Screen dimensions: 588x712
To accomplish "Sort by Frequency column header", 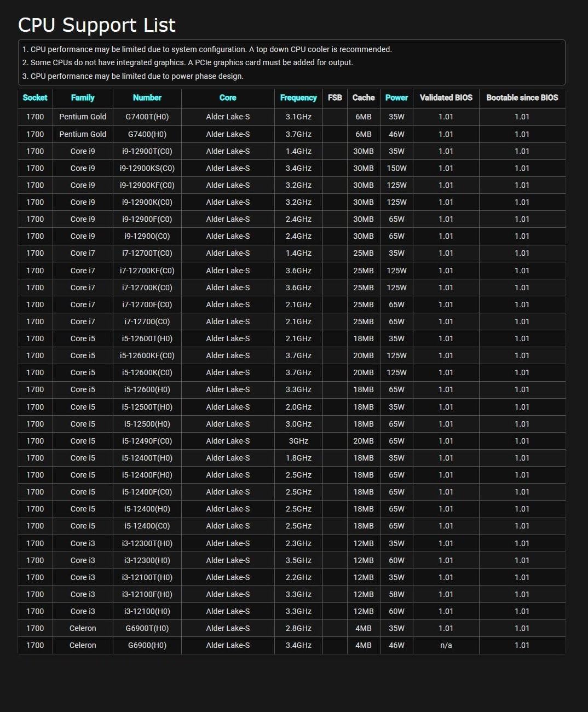I will 298,97.
